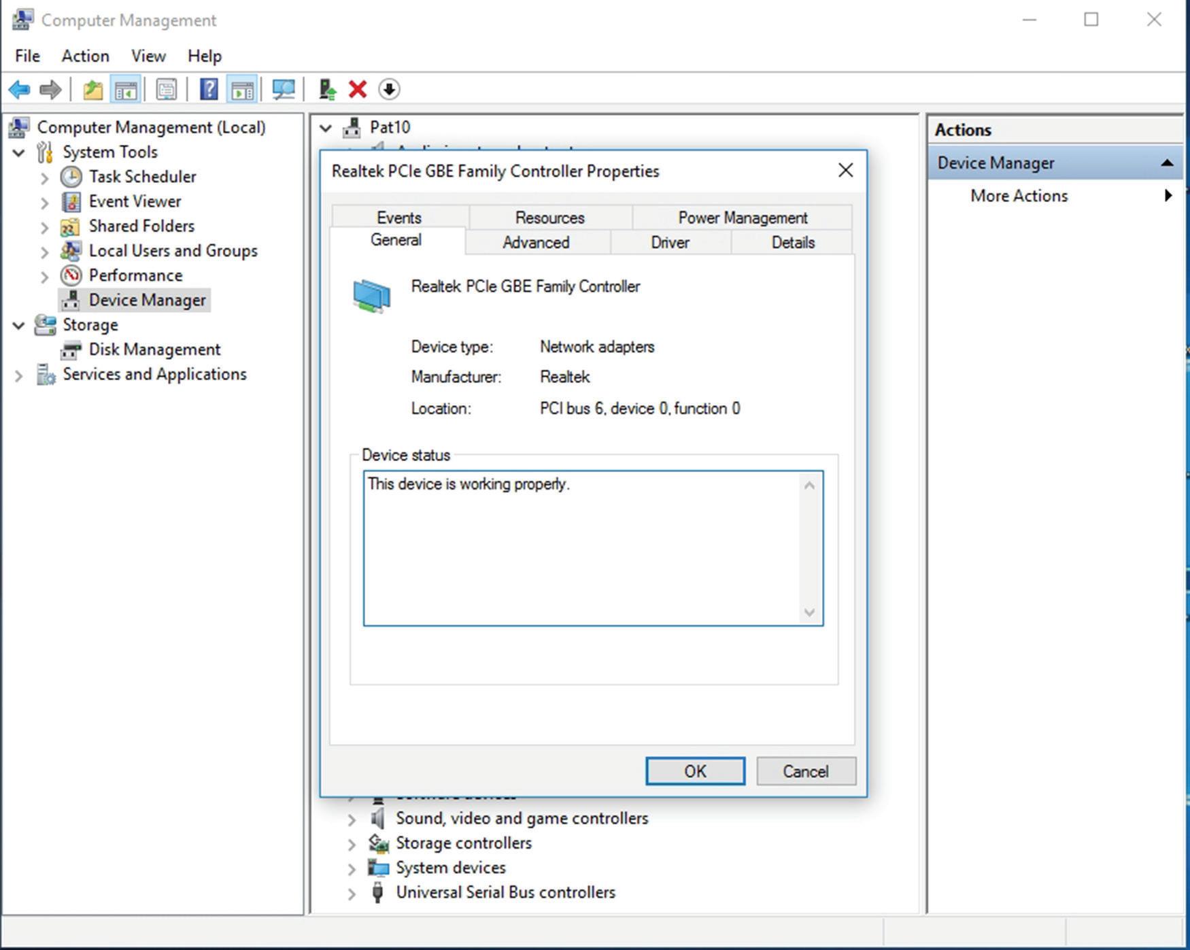Switch to the Events tab
This screenshot has width=1190, height=950.
click(x=399, y=218)
